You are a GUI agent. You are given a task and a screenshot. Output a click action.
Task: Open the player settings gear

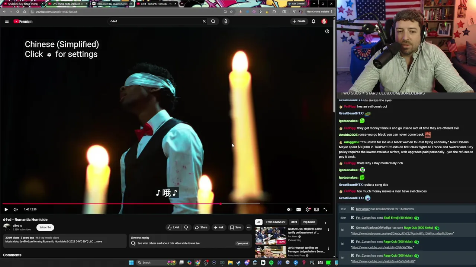(x=308, y=210)
